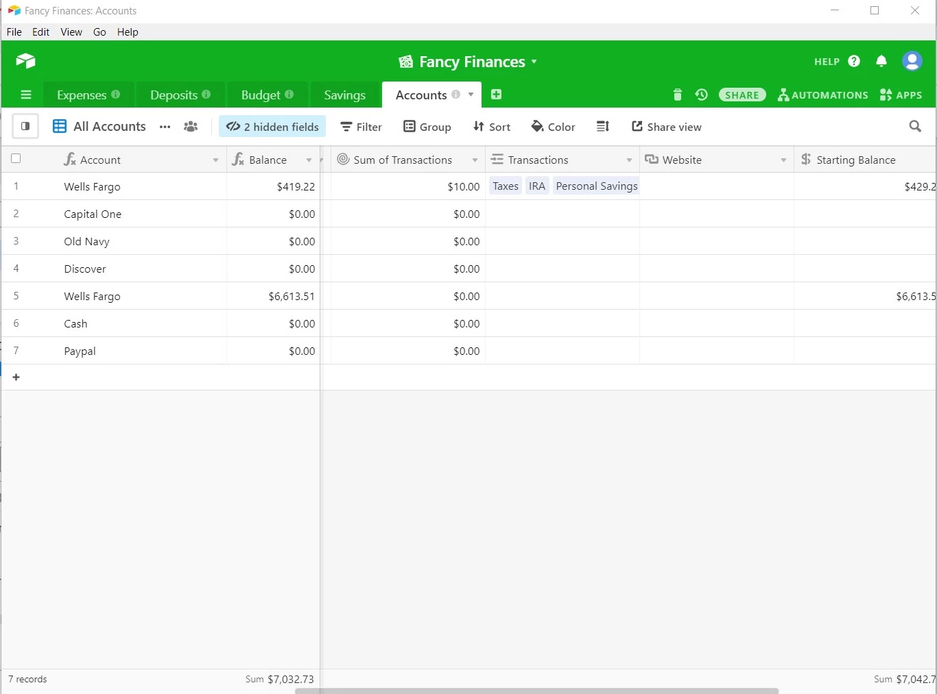The width and height of the screenshot is (937, 694).
Task: Click rollup icon in Sum of Transactions header
Action: tap(344, 159)
